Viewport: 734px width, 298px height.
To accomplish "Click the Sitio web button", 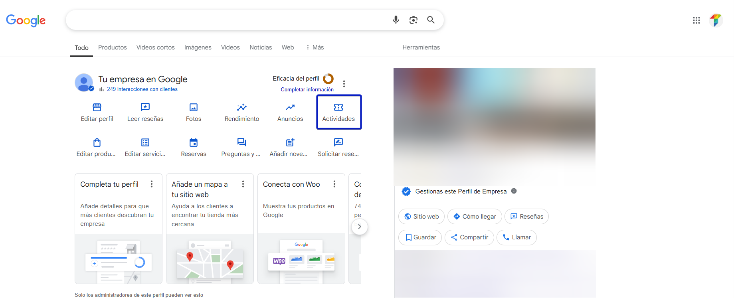I will pyautogui.click(x=421, y=217).
